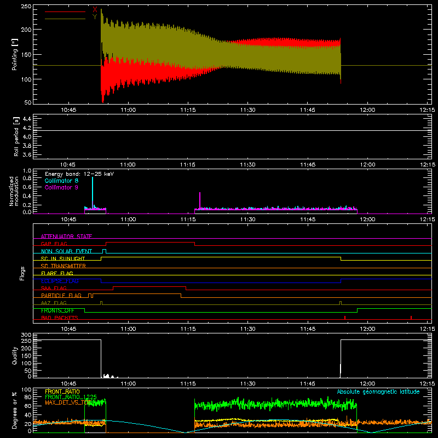The image size is (438, 438).
Task: Select the PARTICLE_FLAG label
Action: pos(61,295)
